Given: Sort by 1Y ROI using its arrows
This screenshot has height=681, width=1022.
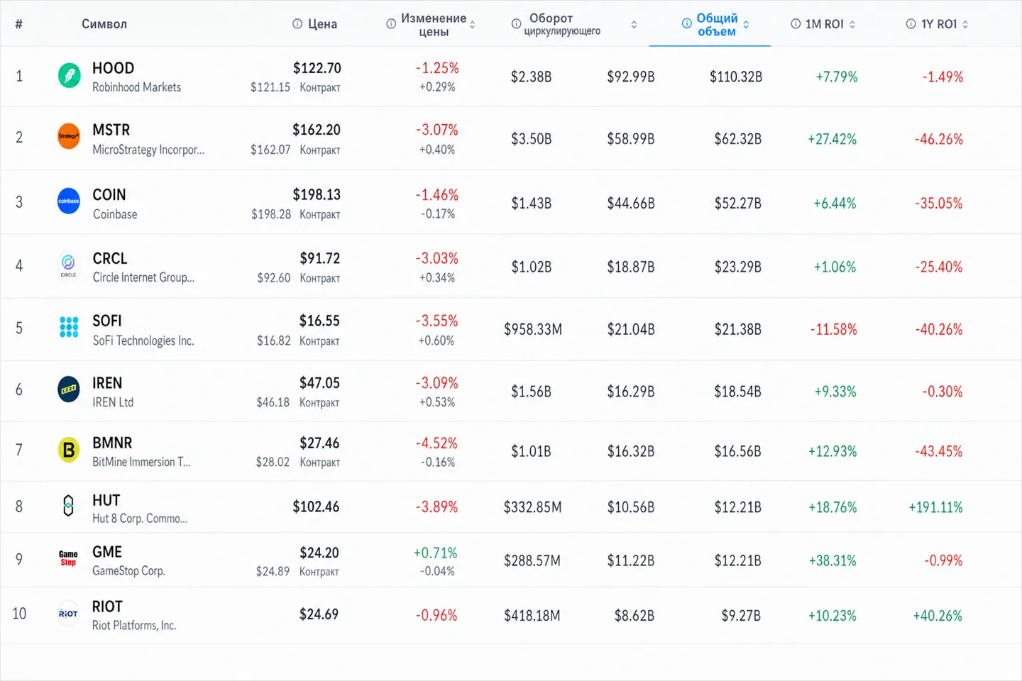Looking at the screenshot, I should (965, 25).
